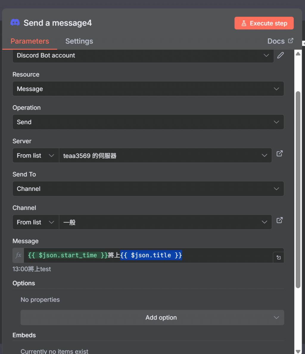Open the Server From list mode dropdown
The height and width of the screenshot is (354, 305).
pos(36,155)
